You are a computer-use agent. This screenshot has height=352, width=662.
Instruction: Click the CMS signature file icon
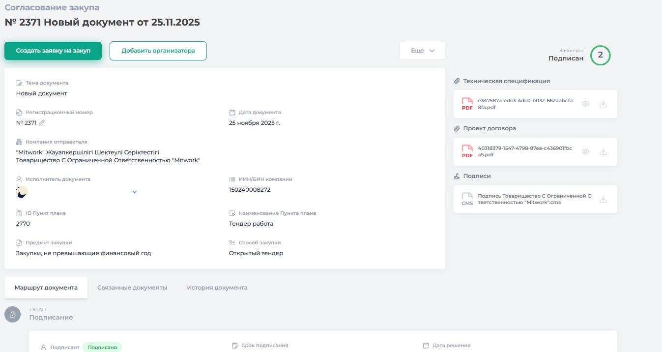pos(467,199)
